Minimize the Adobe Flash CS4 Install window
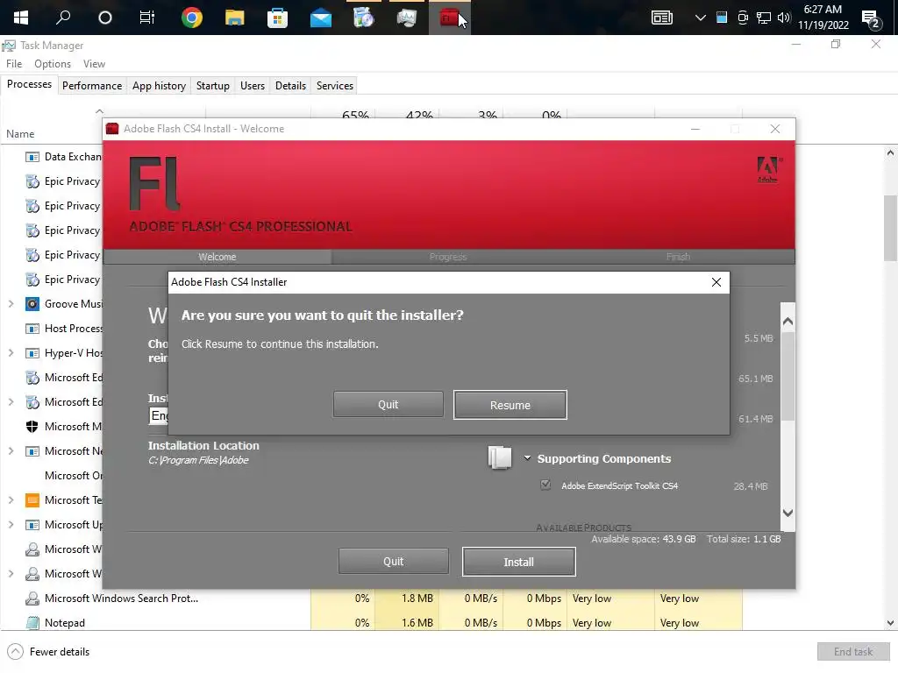Viewport: 898px width, 673px height. tap(695, 130)
